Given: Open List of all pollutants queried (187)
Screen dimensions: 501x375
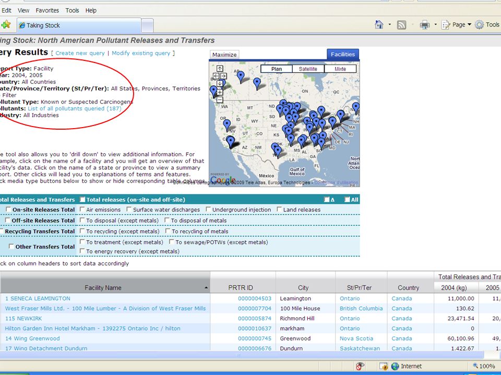Looking at the screenshot, I should coord(75,108).
